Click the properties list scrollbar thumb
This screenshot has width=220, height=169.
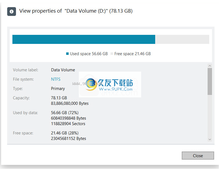point(210,81)
